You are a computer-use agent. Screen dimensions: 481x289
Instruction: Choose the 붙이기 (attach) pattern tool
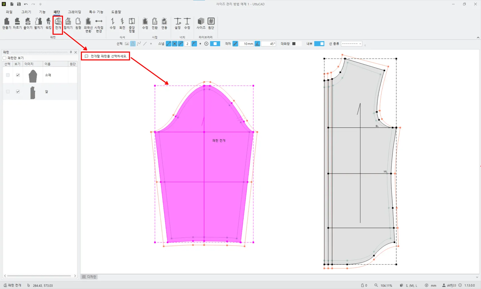(28, 23)
